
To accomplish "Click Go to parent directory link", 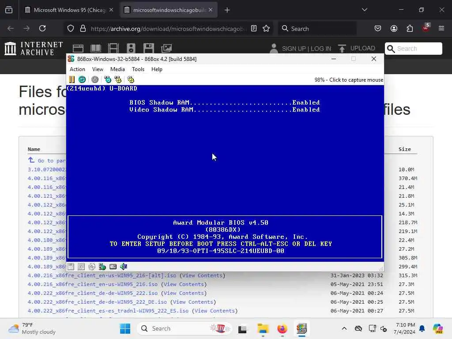I will tap(47, 160).
